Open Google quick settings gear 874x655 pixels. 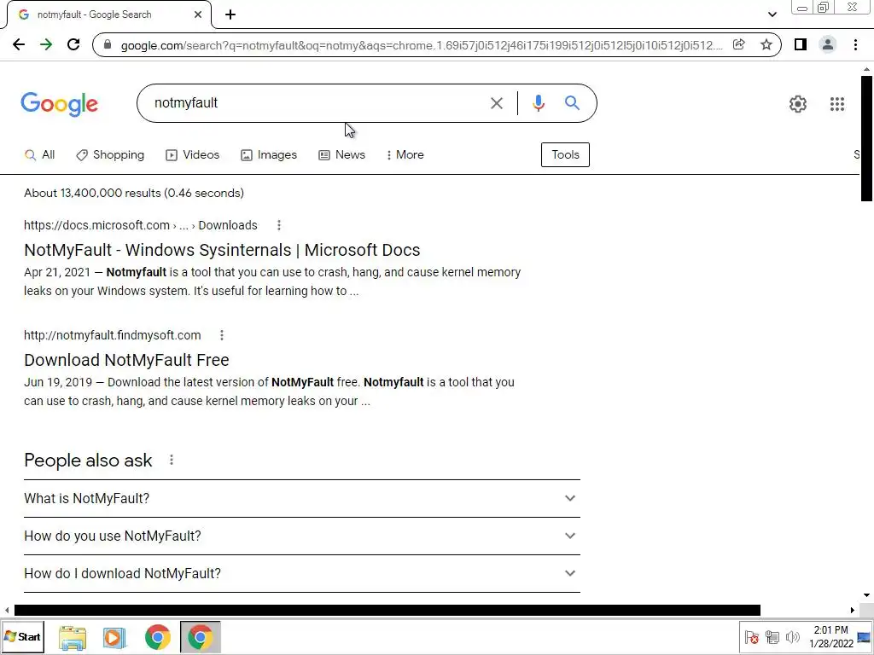pyautogui.click(x=798, y=104)
